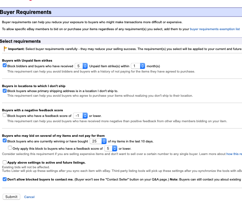Uncheck the currently winning or bought items checkbox
This screenshot has height=206, width=242.
point(5,140)
